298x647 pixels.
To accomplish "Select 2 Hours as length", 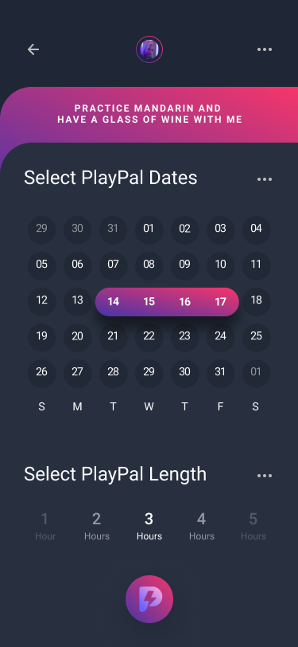I will point(97,526).
